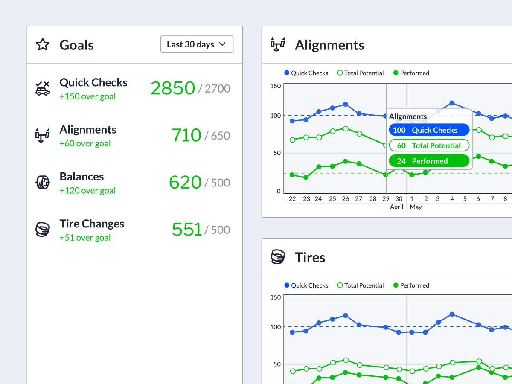
Task: Click the Alignments chart panel header icon
Action: [278, 44]
